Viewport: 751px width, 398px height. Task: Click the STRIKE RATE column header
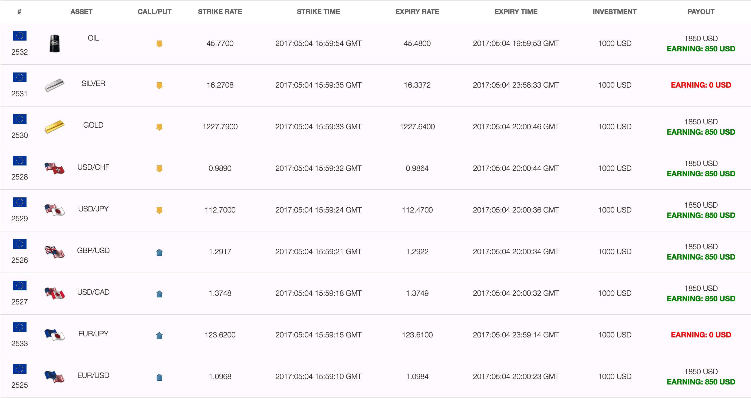pyautogui.click(x=220, y=12)
